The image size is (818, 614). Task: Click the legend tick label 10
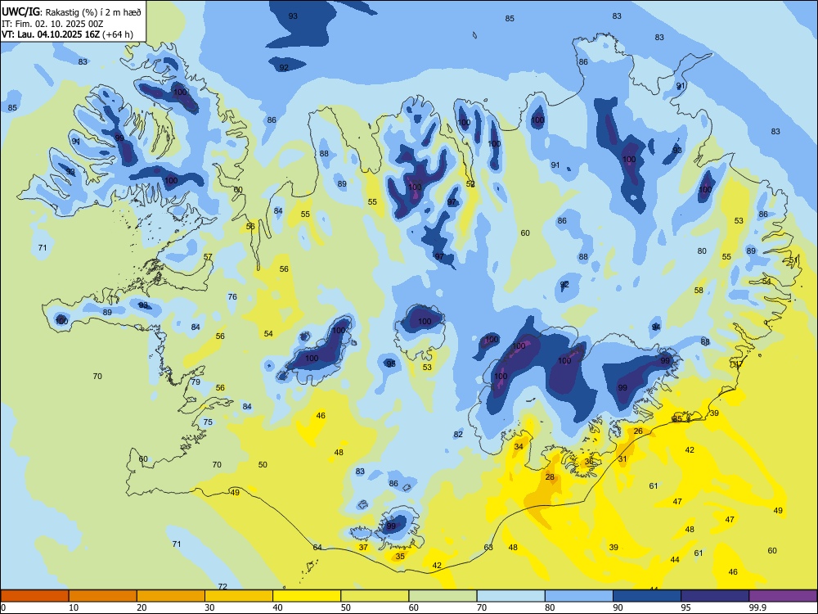point(74,607)
